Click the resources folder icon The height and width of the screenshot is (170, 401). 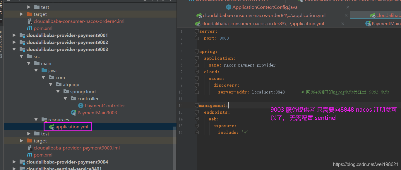point(44,120)
